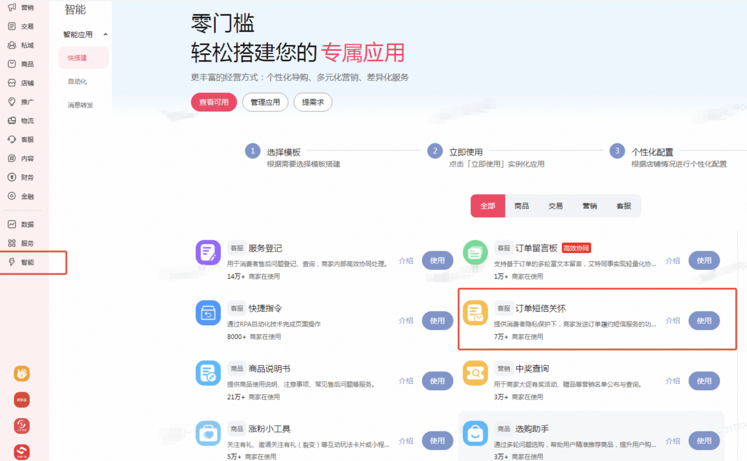
Task: Click the 中奖查询 title text
Action: pyautogui.click(x=532, y=368)
